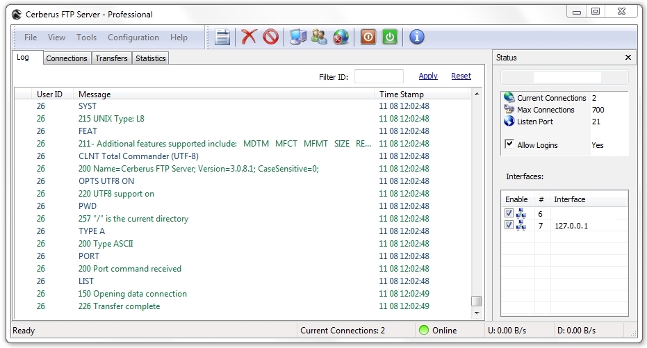Switch to the Statistics tab
This screenshot has width=647, height=348.
[x=151, y=58]
